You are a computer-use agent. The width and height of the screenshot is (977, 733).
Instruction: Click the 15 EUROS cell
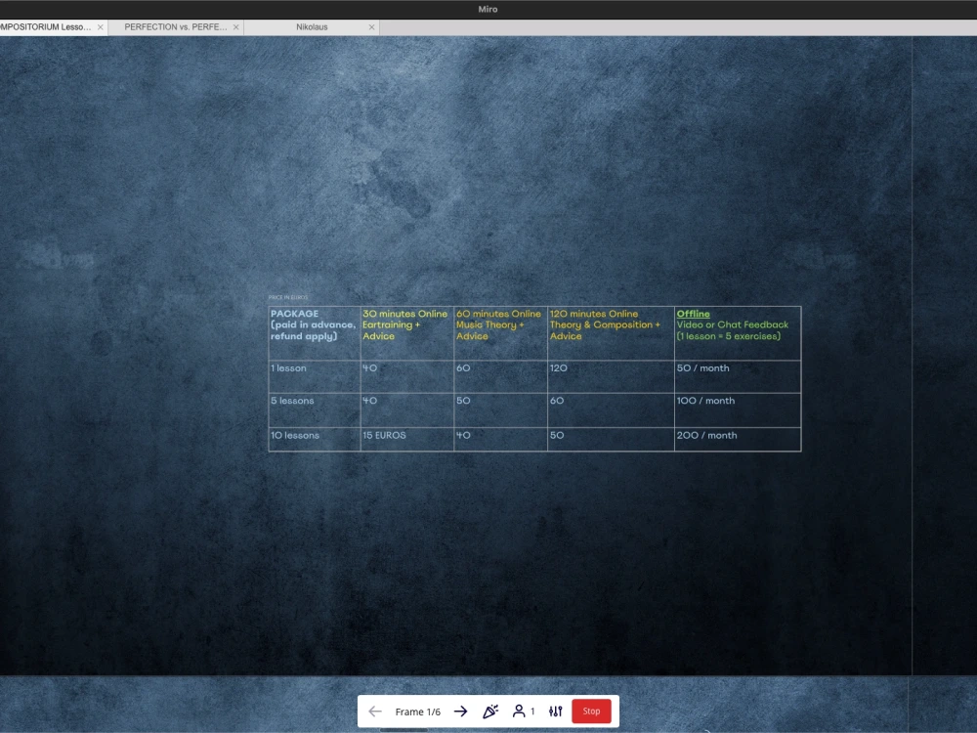[406, 440]
